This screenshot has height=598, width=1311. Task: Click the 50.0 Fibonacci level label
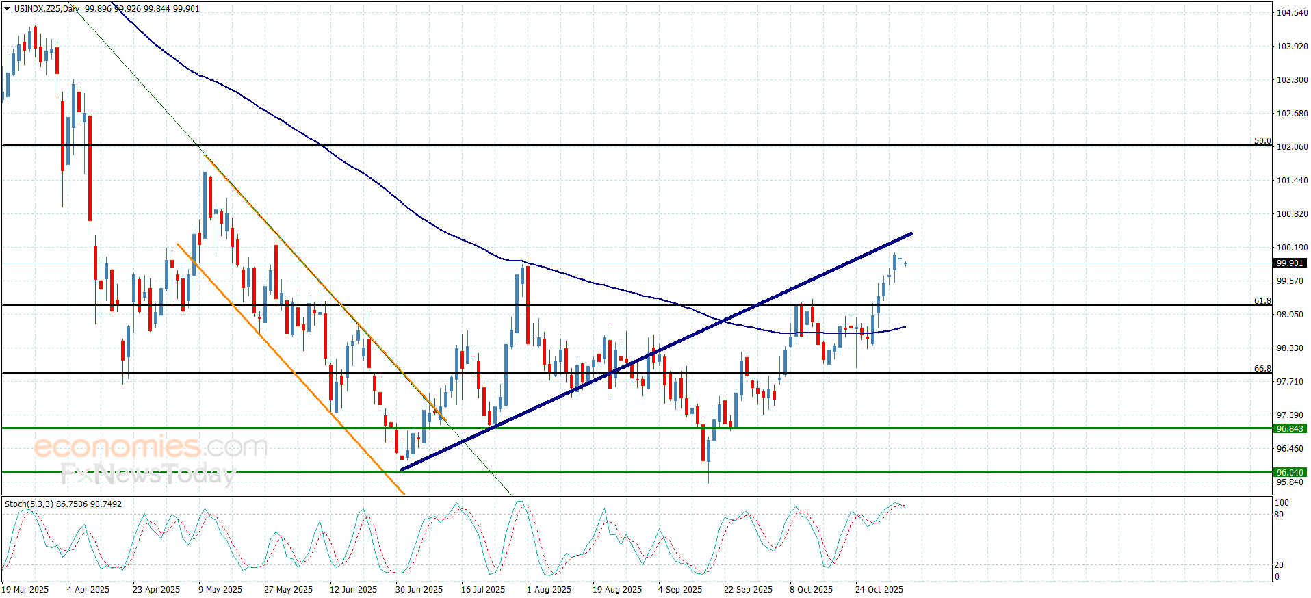click(1262, 141)
